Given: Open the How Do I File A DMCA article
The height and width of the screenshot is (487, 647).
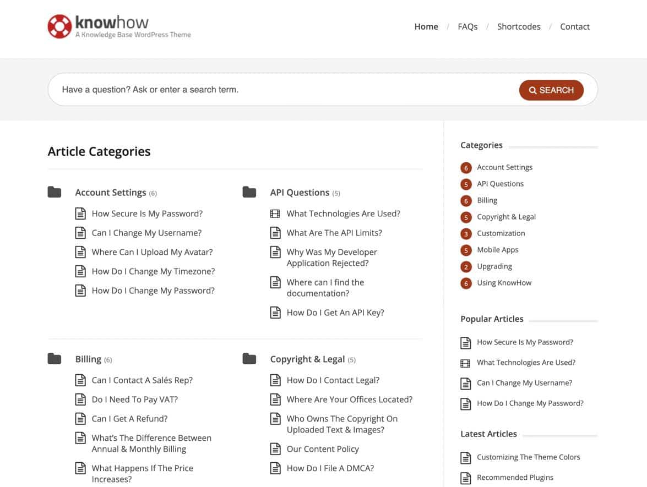Looking at the screenshot, I should click(330, 468).
